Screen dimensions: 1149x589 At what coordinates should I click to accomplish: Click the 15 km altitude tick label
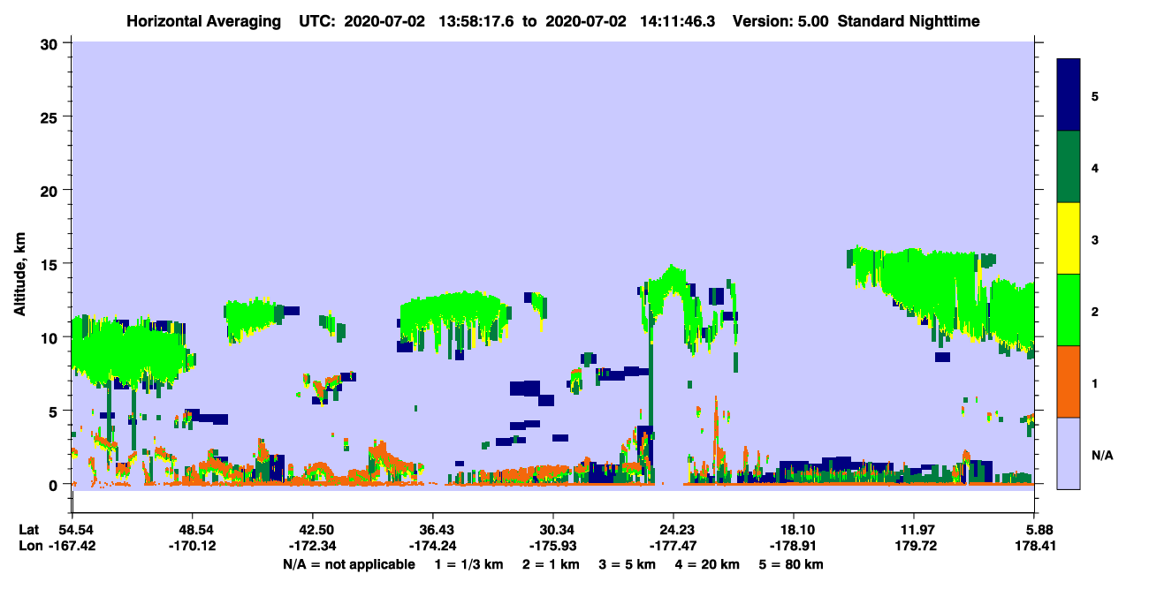click(x=51, y=264)
